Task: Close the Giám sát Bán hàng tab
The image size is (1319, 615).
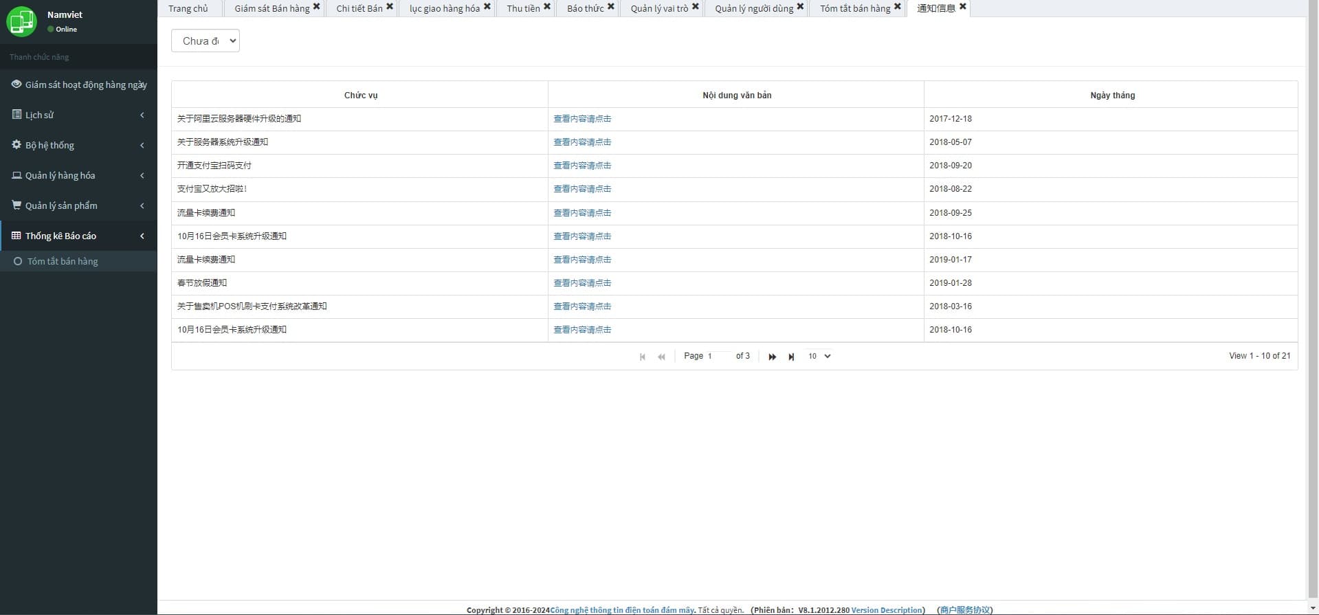Action: 316,7
